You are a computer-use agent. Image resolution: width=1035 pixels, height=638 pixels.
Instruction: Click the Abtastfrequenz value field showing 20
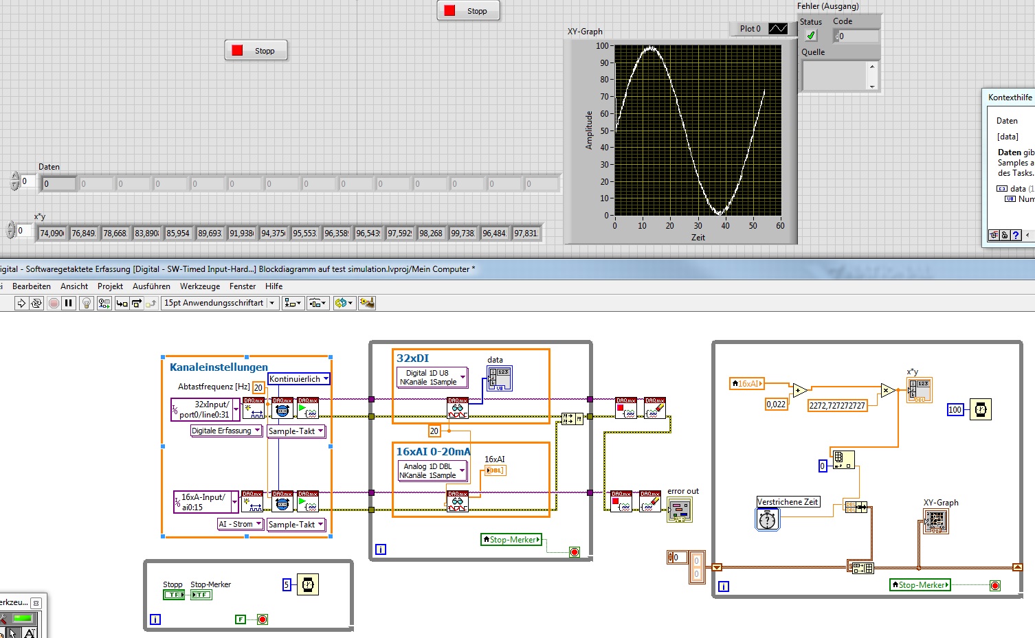point(258,387)
